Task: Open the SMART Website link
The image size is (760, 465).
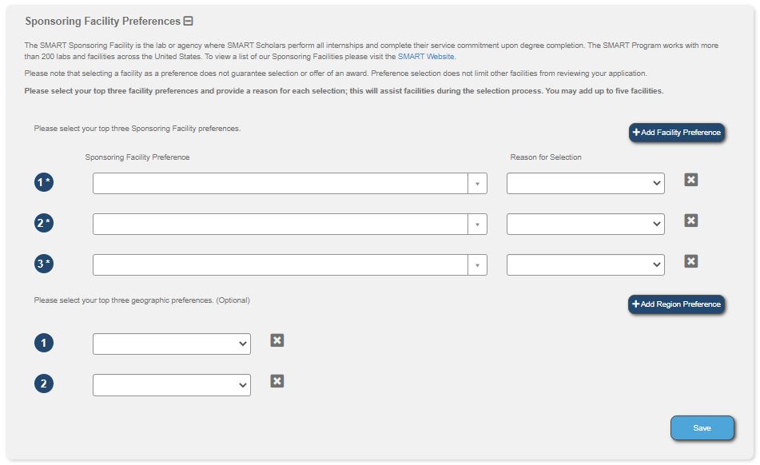Action: point(426,57)
